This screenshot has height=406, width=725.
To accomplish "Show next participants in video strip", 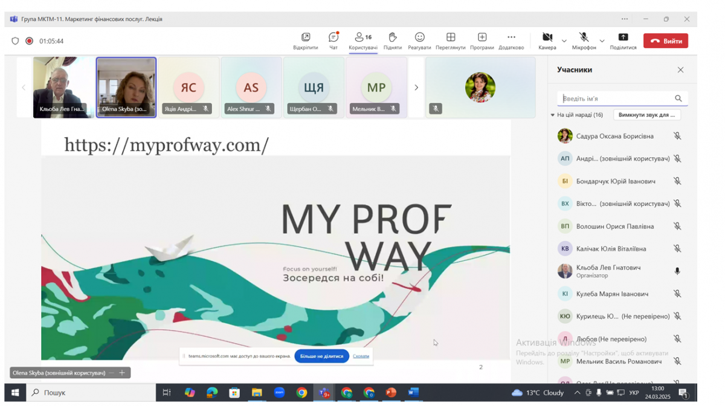I will (x=416, y=88).
